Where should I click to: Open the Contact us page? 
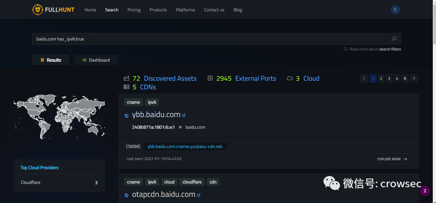point(214,10)
